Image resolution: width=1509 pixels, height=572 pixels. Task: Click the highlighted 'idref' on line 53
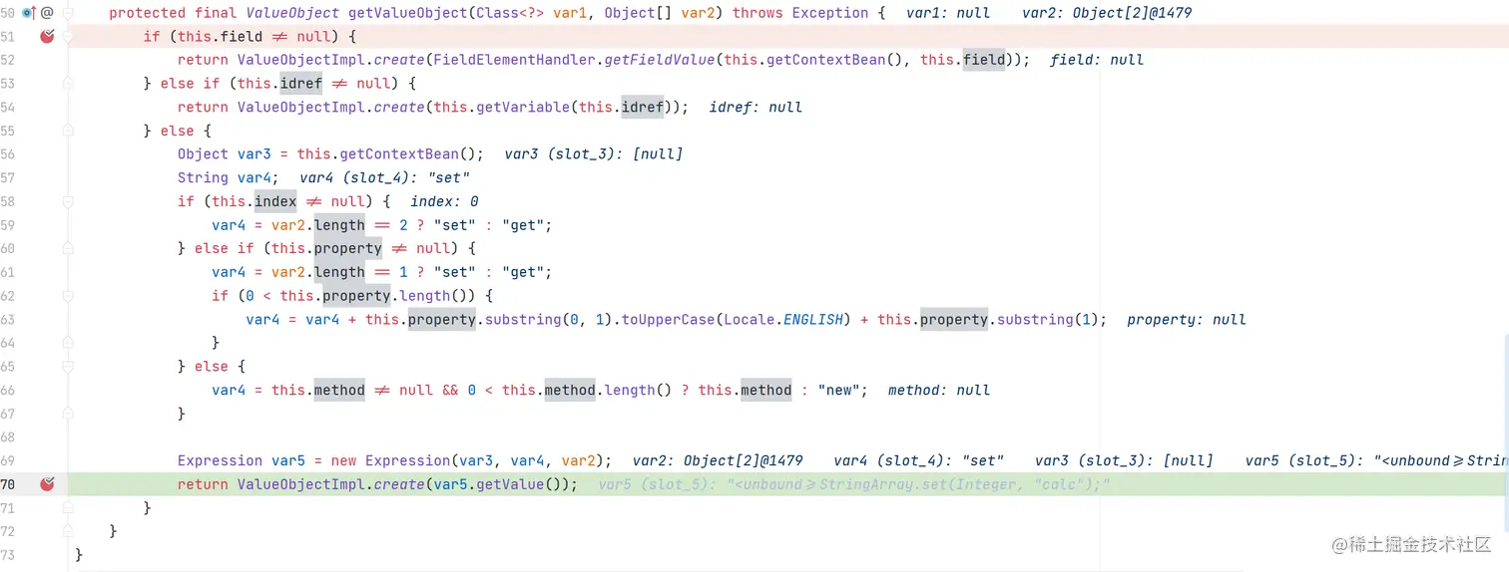coord(301,84)
